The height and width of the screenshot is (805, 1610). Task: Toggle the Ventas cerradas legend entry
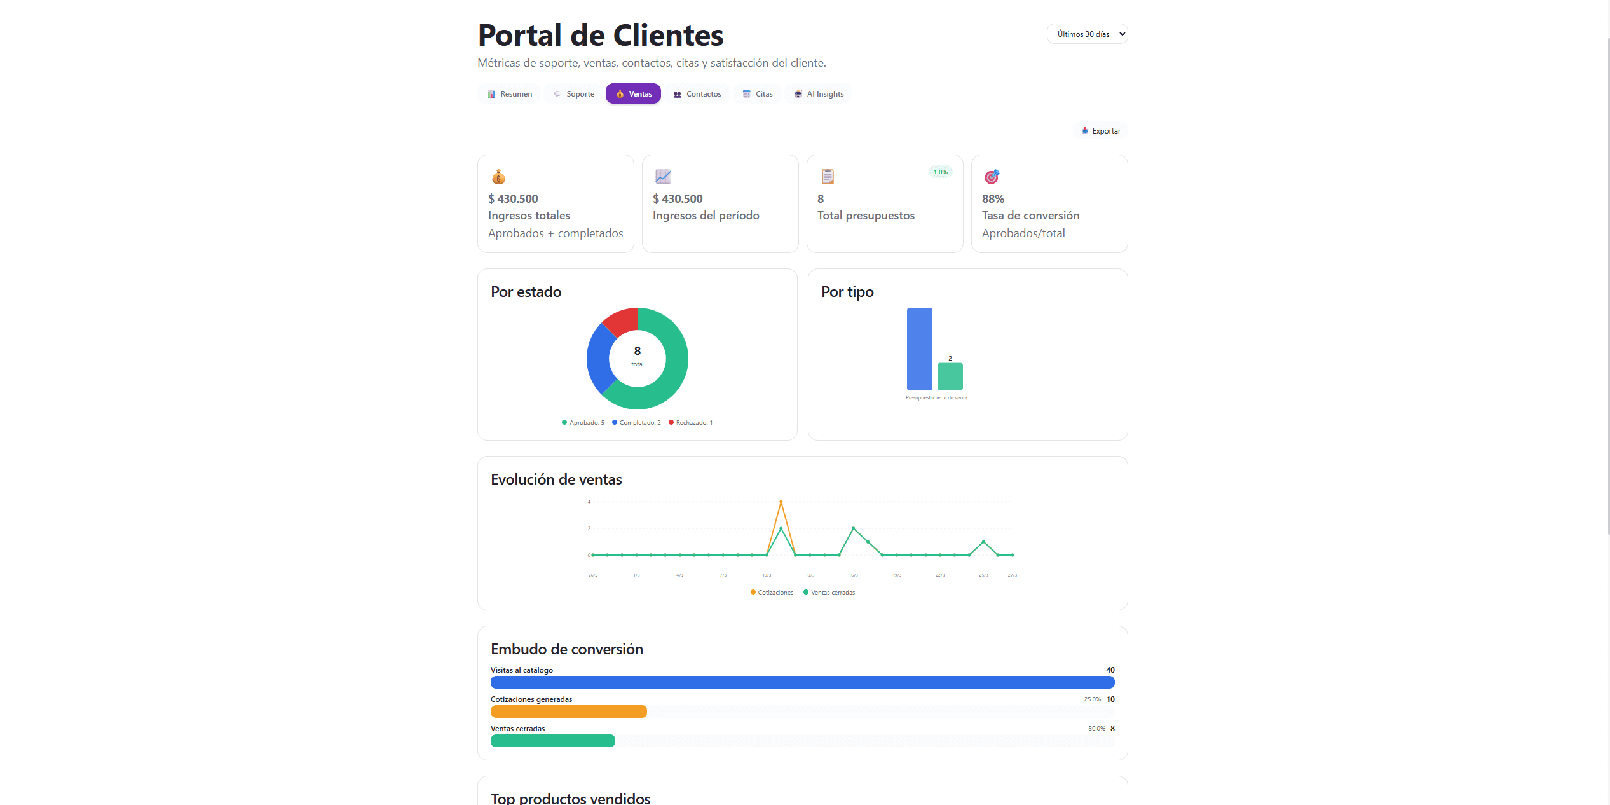(829, 592)
